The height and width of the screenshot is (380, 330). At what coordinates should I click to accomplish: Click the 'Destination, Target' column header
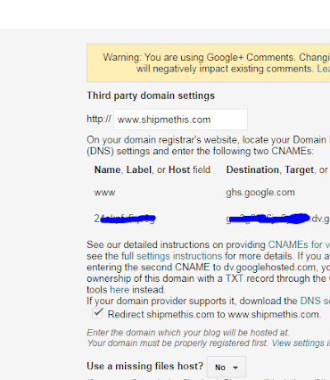point(276,169)
